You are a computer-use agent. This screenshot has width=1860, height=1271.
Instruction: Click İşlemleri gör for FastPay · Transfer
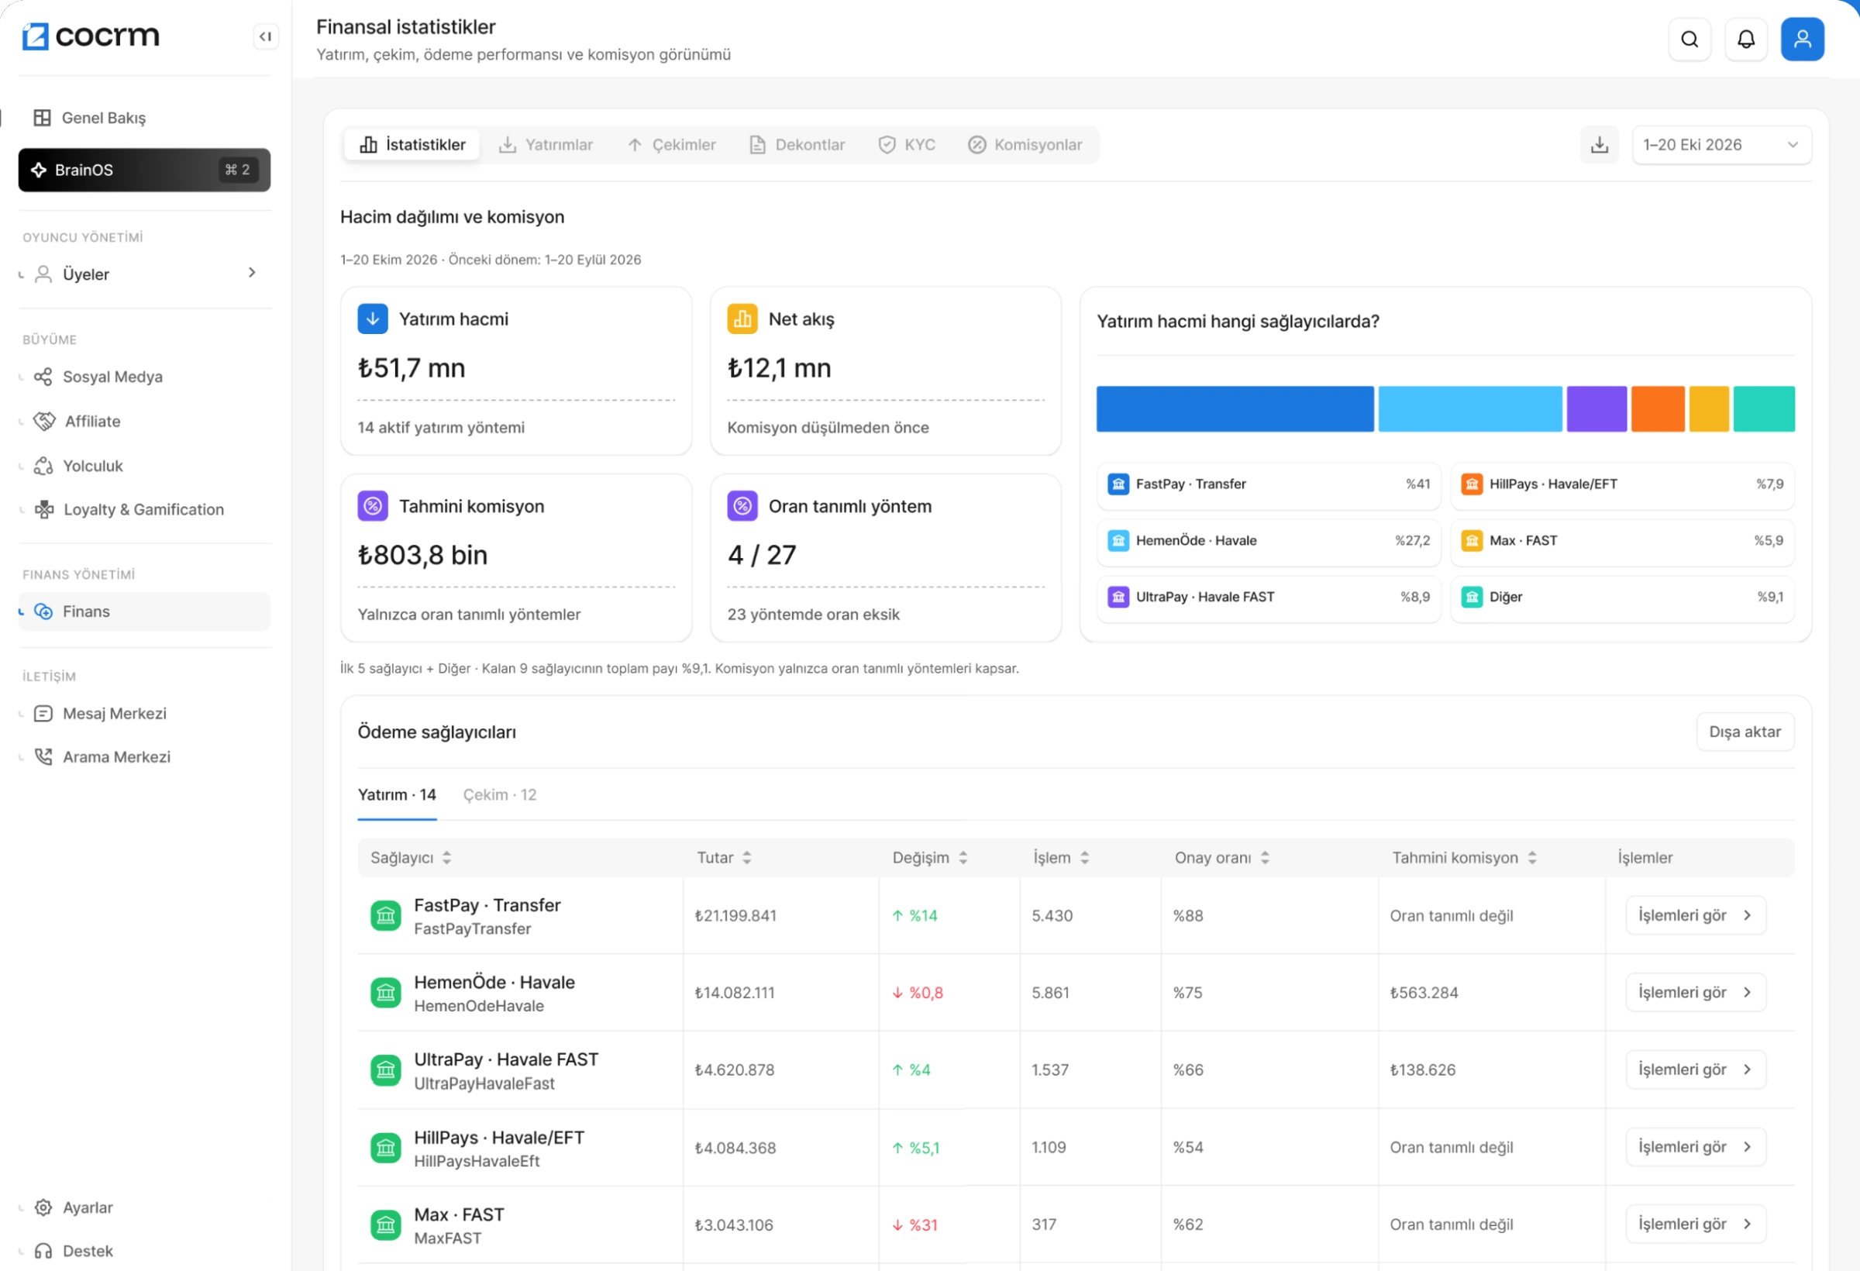point(1695,914)
